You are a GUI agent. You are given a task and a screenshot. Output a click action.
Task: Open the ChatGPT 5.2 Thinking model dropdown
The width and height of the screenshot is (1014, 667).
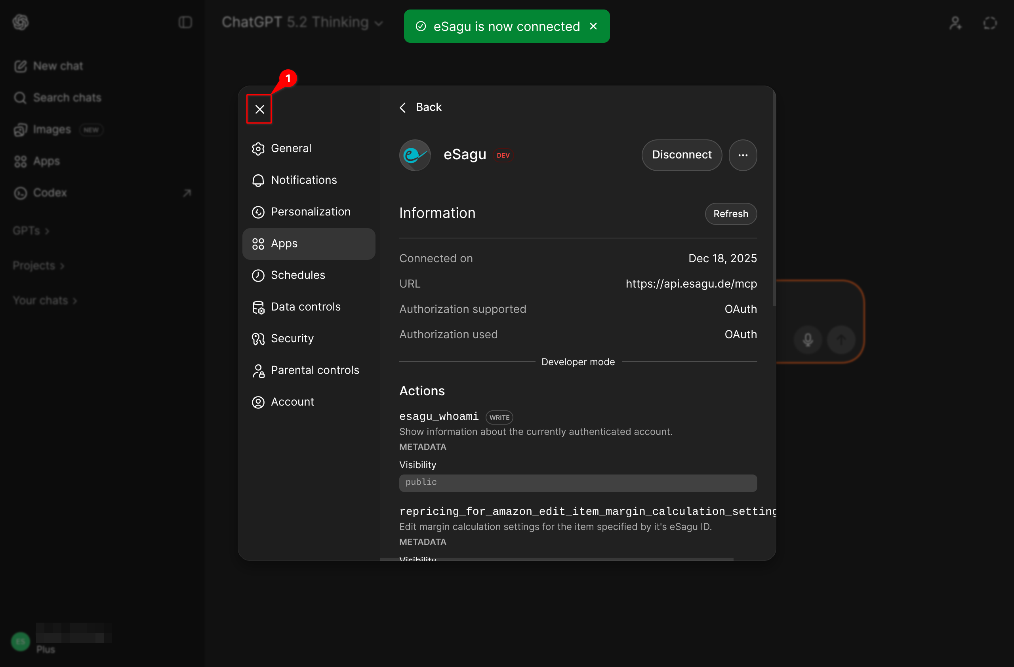coord(302,22)
